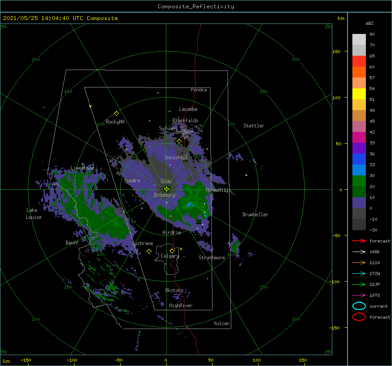Click the Vulcan label
392x366 pixels.
(x=222, y=323)
